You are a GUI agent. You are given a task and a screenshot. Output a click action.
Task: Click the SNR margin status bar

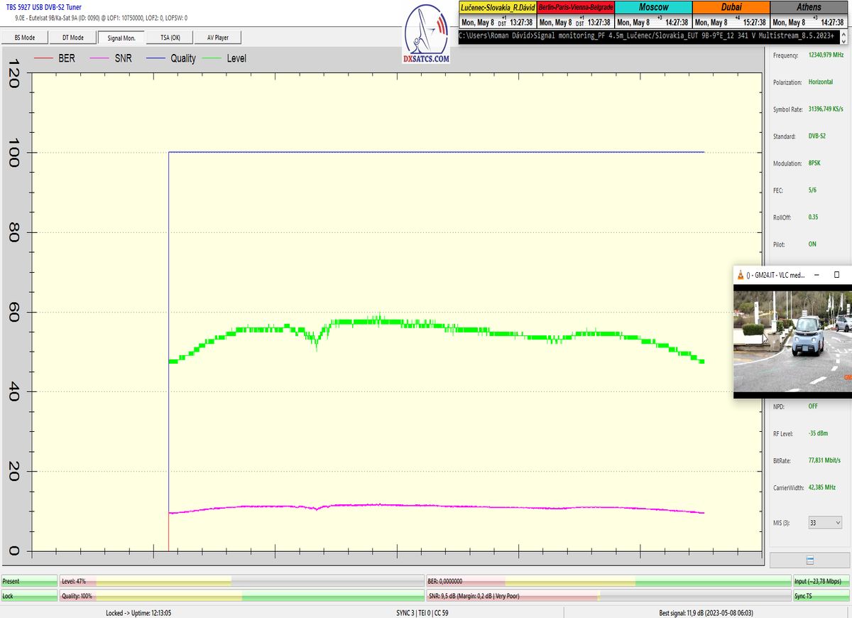pyautogui.click(x=608, y=596)
